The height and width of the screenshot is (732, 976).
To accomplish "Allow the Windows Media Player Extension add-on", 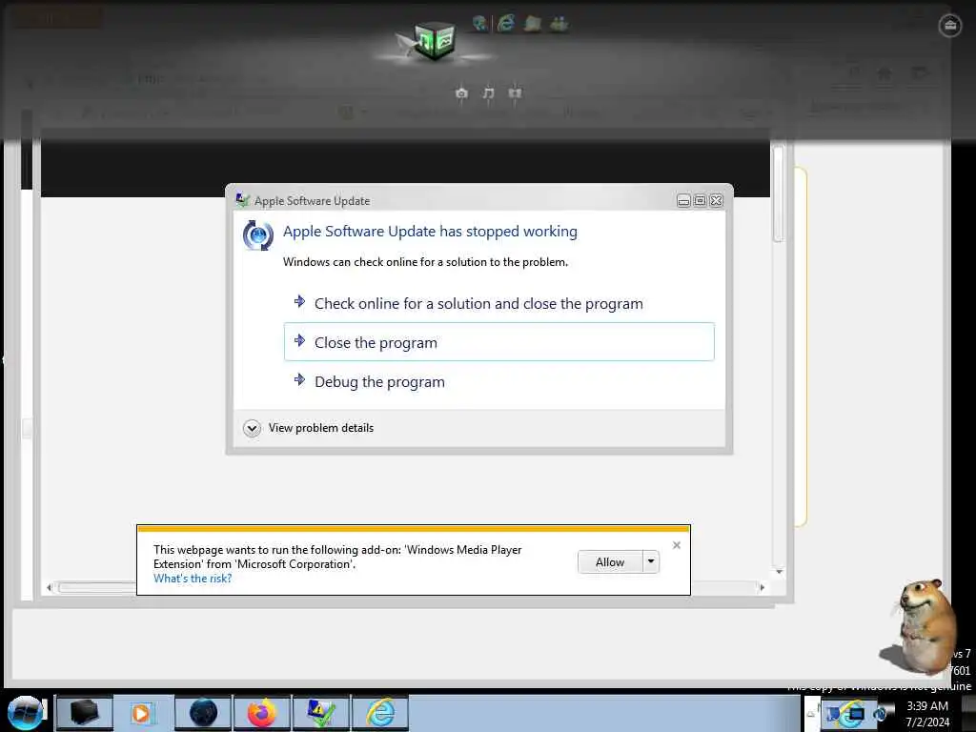I will click(x=610, y=562).
